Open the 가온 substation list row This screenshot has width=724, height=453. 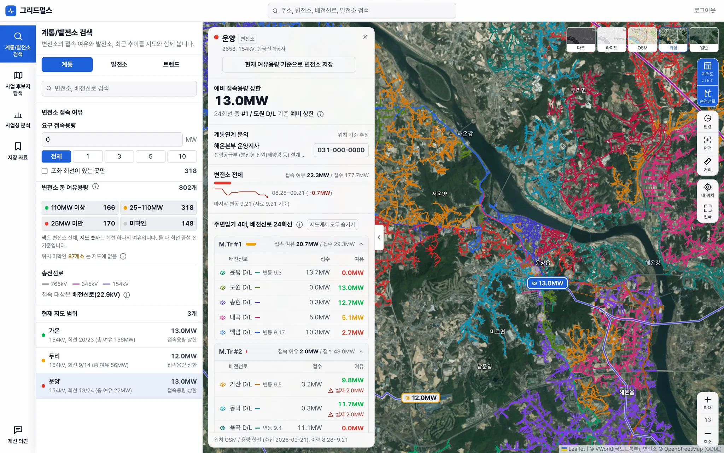tap(119, 335)
